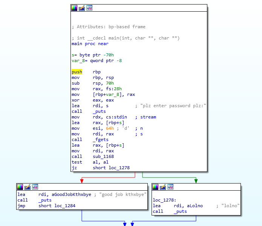
Task: Click the 64h value in mov esi
Action: 110,128
